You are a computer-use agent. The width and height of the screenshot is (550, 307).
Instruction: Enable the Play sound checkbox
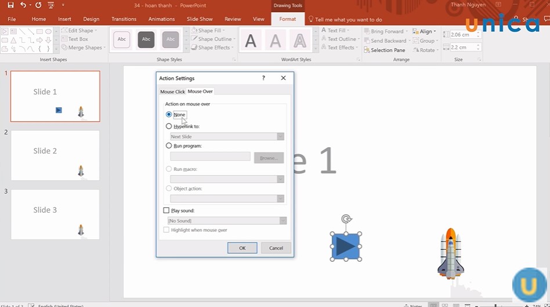(167, 210)
